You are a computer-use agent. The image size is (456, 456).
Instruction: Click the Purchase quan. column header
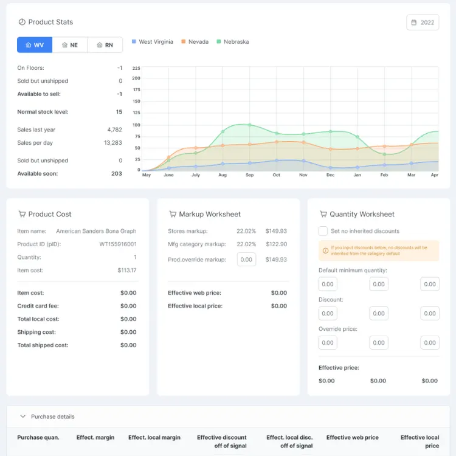(38, 437)
